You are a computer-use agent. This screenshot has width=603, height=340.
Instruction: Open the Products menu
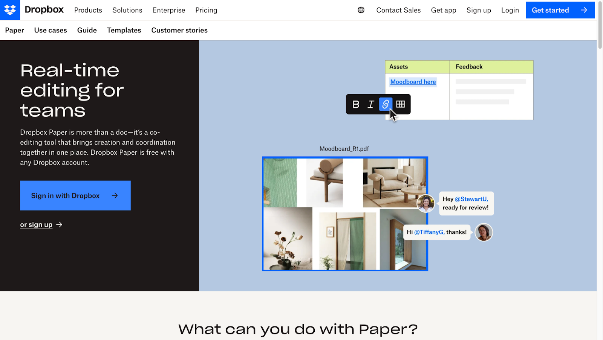[x=88, y=10]
